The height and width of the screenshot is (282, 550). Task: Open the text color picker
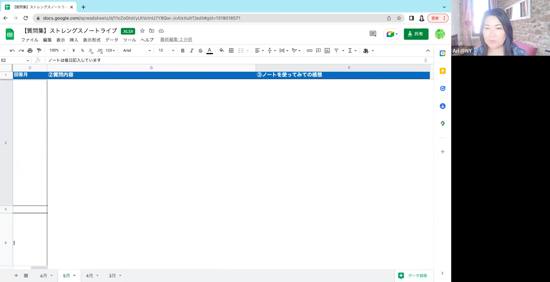pyautogui.click(x=209, y=50)
